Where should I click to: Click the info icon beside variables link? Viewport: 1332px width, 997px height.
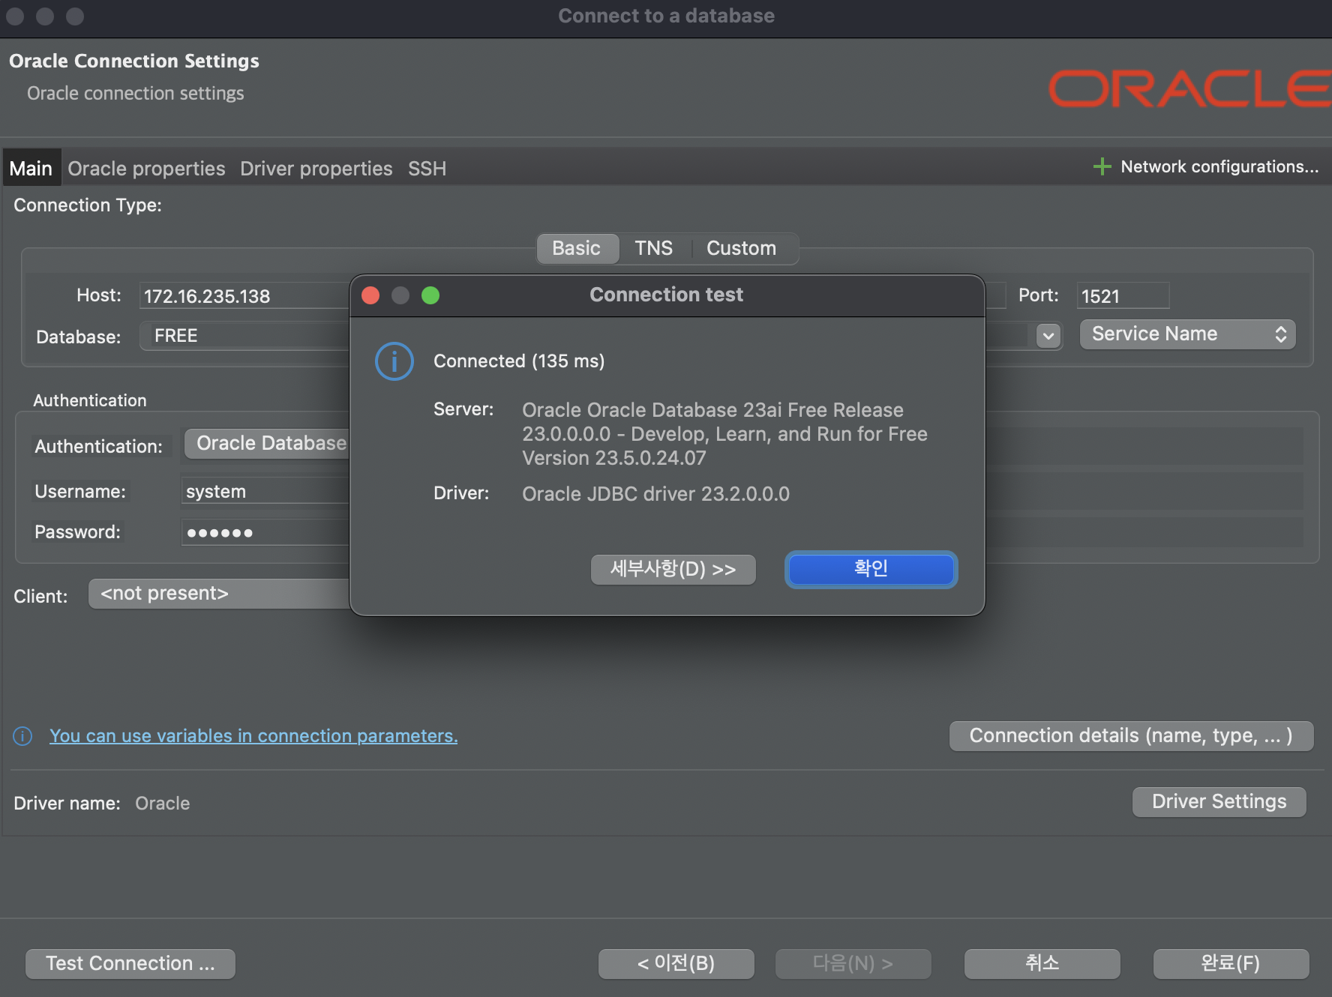point(23,736)
